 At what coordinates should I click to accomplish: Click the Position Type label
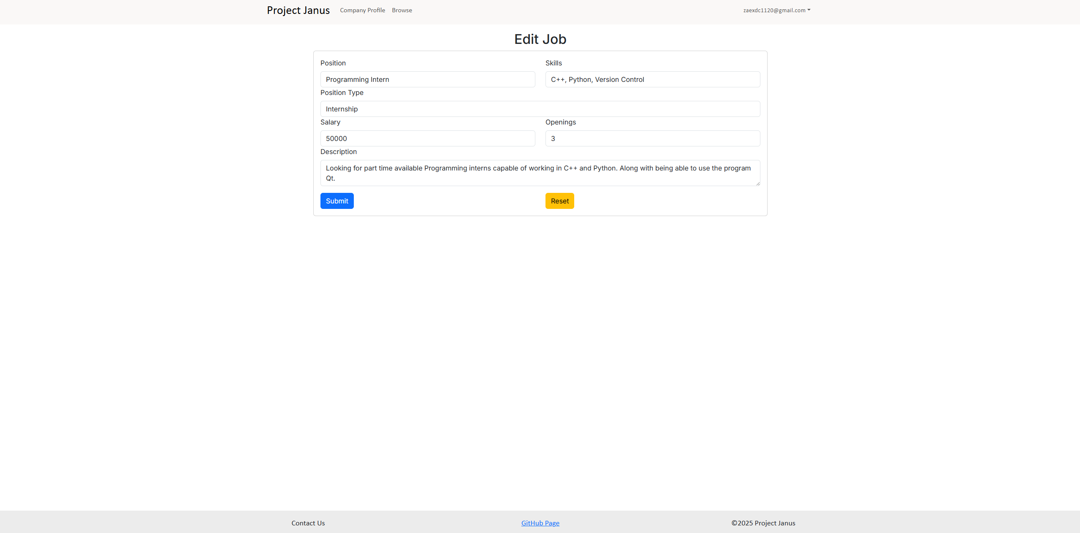(342, 92)
